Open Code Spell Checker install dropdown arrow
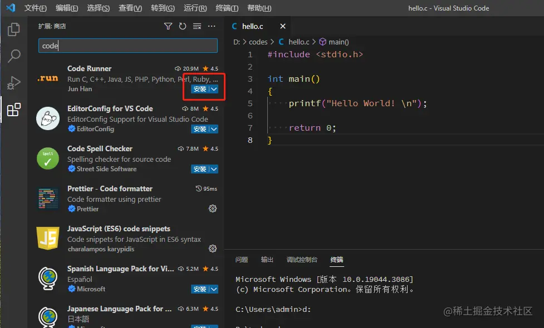544x328 pixels. pos(214,169)
